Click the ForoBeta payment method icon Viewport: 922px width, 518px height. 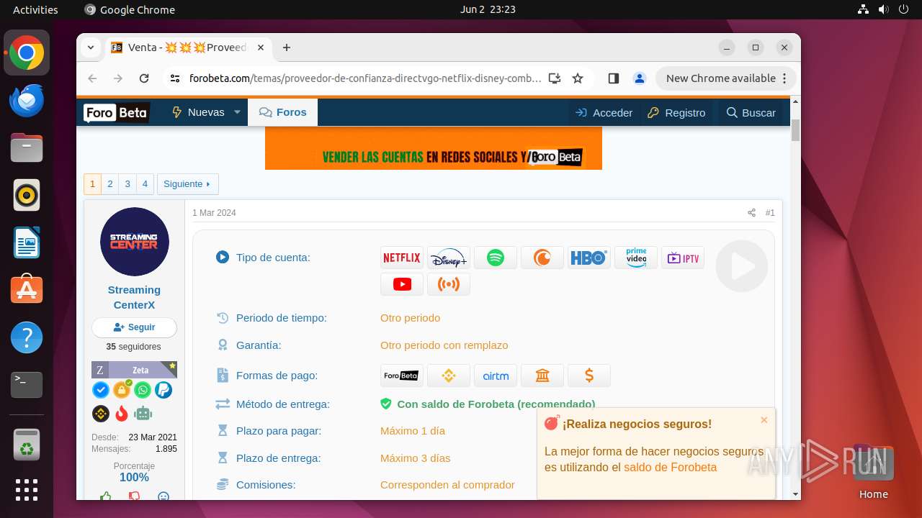pos(402,376)
